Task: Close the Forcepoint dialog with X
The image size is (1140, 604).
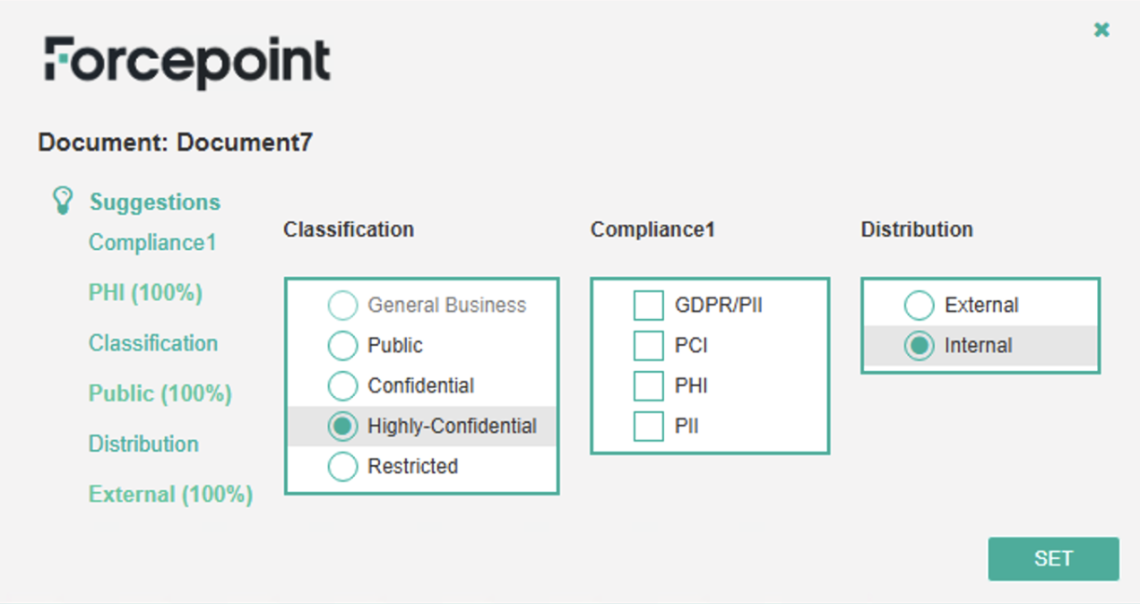Action: [x=1101, y=30]
